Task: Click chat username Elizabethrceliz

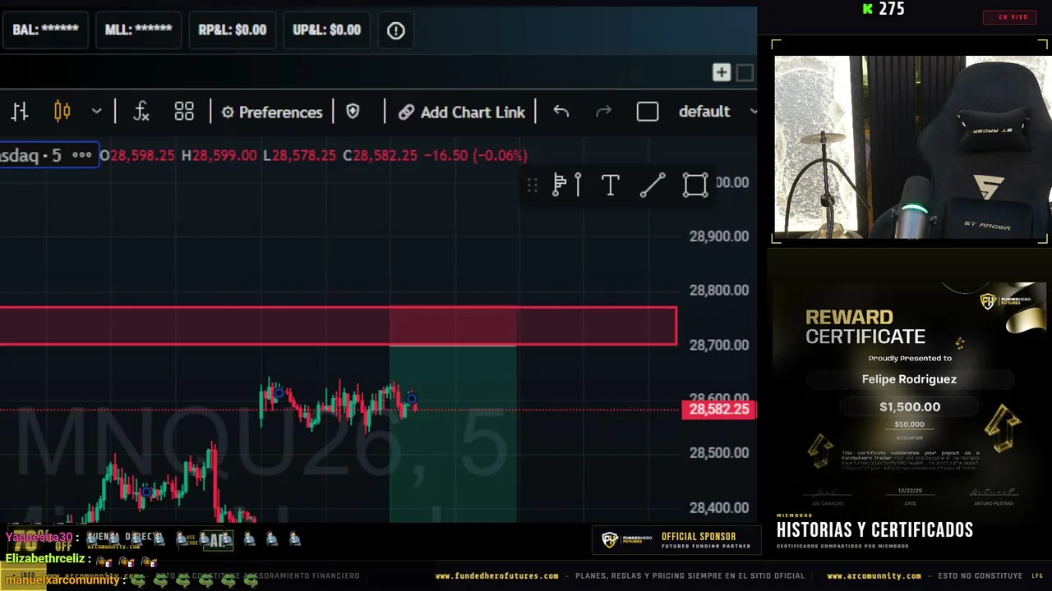Action: pos(46,558)
